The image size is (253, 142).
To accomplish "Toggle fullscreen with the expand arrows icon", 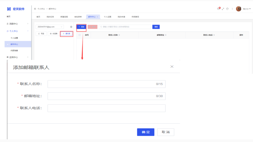I will point(223,9).
